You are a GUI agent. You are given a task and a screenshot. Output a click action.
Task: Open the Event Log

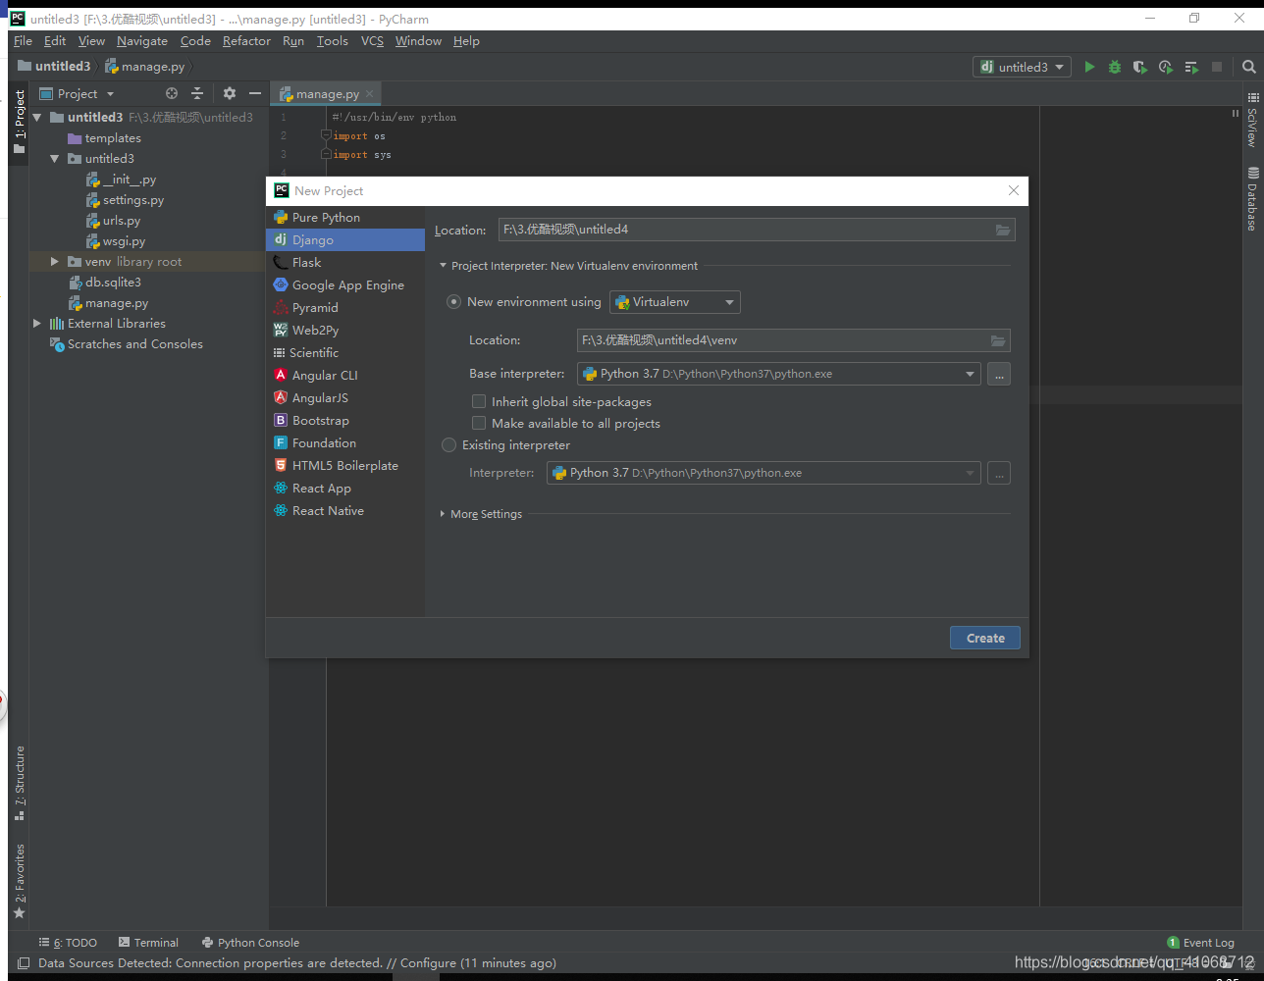coord(1200,943)
